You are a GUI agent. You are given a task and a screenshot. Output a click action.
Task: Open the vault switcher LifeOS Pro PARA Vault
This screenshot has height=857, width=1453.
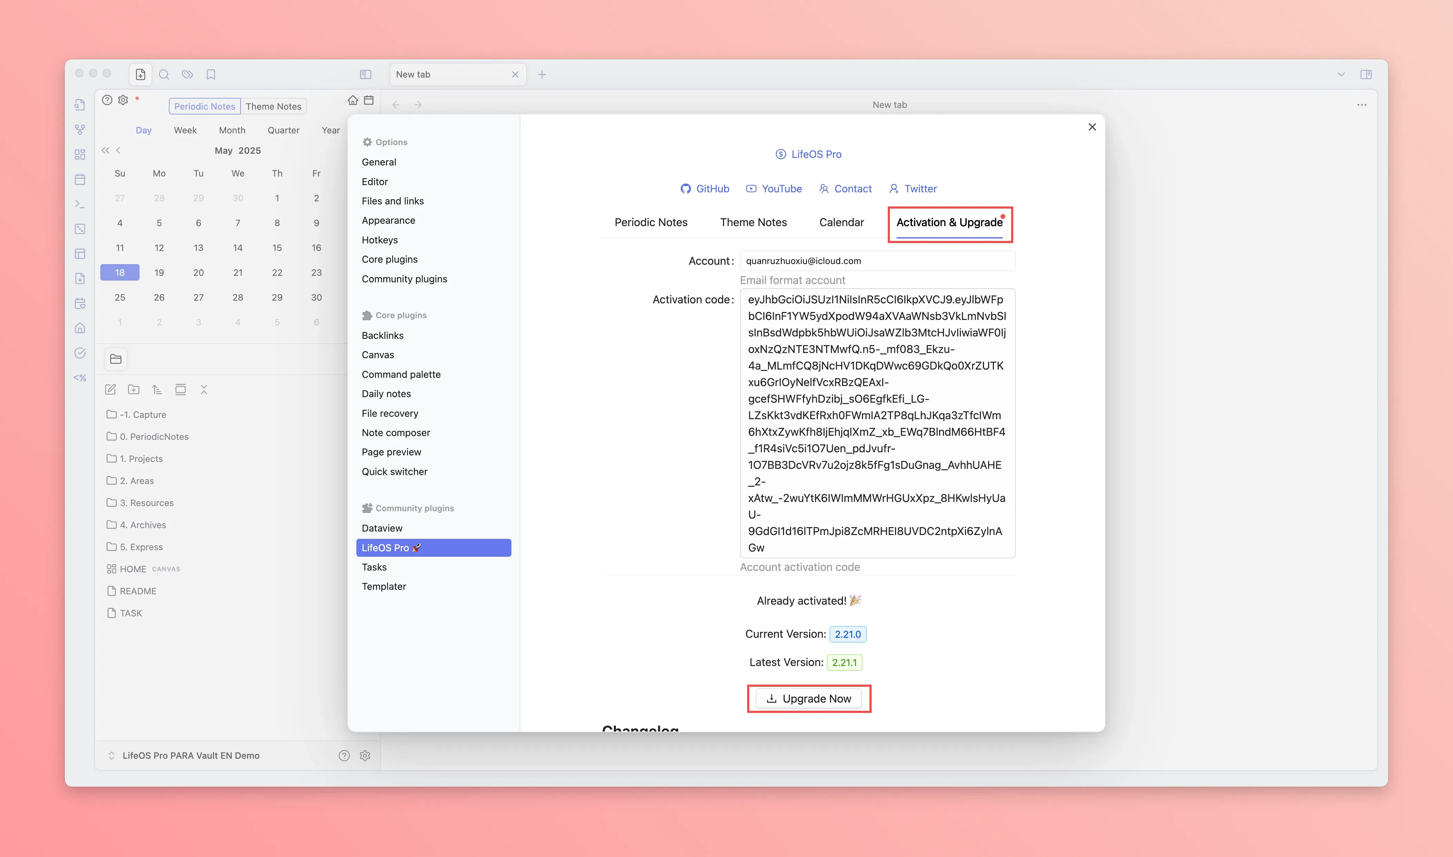coord(191,755)
